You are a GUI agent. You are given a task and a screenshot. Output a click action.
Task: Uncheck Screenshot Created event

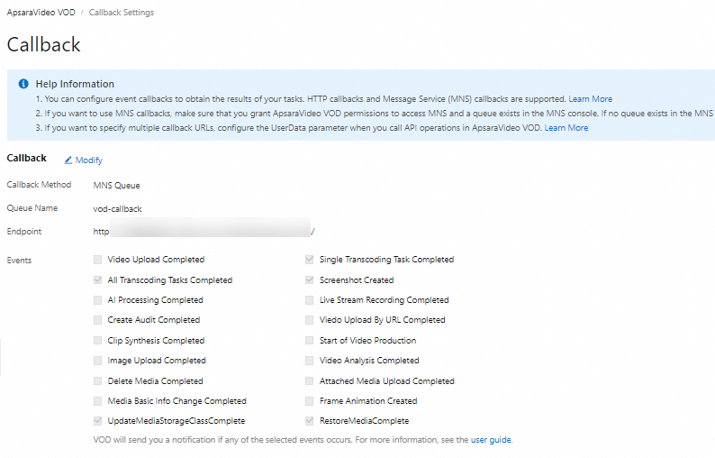tap(310, 280)
